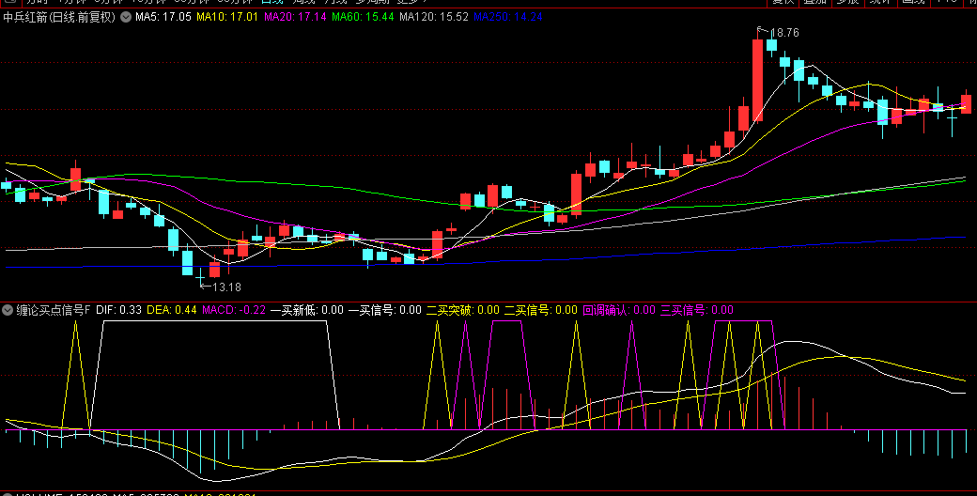Select the yellow MA10: 17.01 label
The image size is (977, 496).
click(x=226, y=18)
